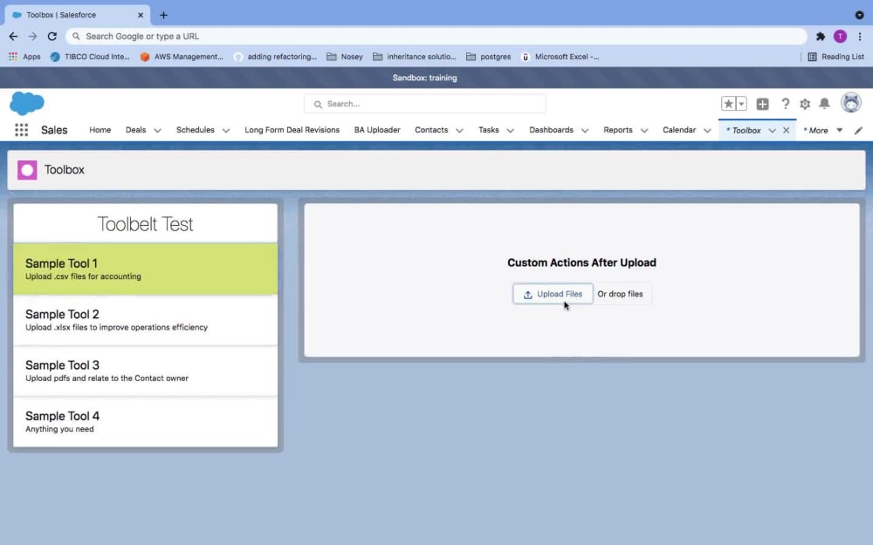This screenshot has width=873, height=545.
Task: Open the browser Extensions puzzle icon
Action: click(x=820, y=36)
